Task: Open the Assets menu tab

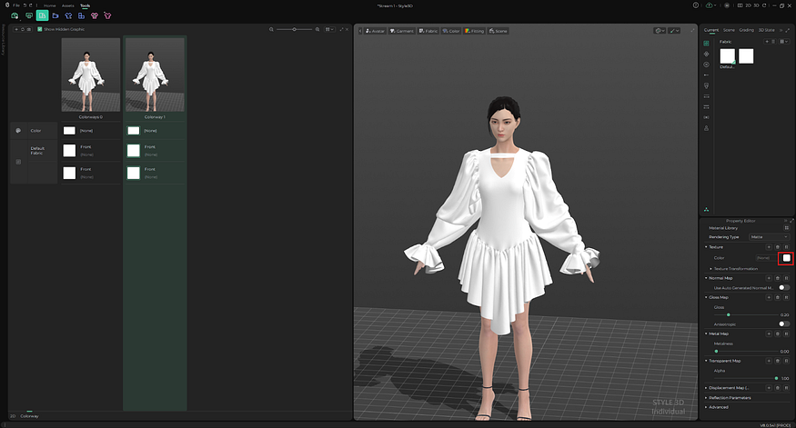Action: point(68,5)
